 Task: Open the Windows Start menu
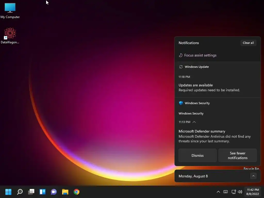click(x=8, y=192)
